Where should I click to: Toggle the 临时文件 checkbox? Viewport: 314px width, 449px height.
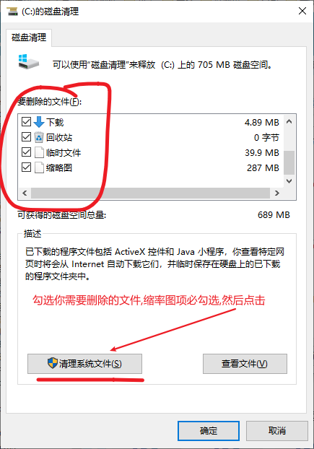[26, 152]
